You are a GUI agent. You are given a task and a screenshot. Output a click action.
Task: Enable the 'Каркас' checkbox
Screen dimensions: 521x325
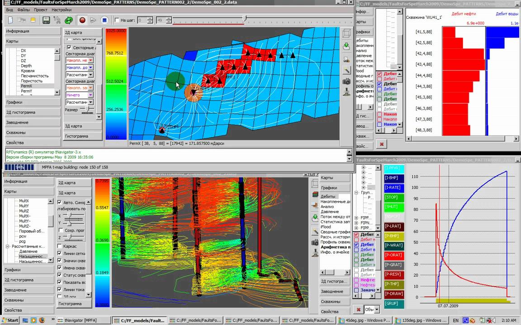(x=60, y=246)
